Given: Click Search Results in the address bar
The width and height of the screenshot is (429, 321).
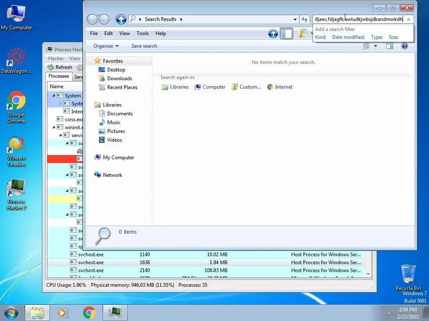Looking at the screenshot, I should click(x=160, y=19).
